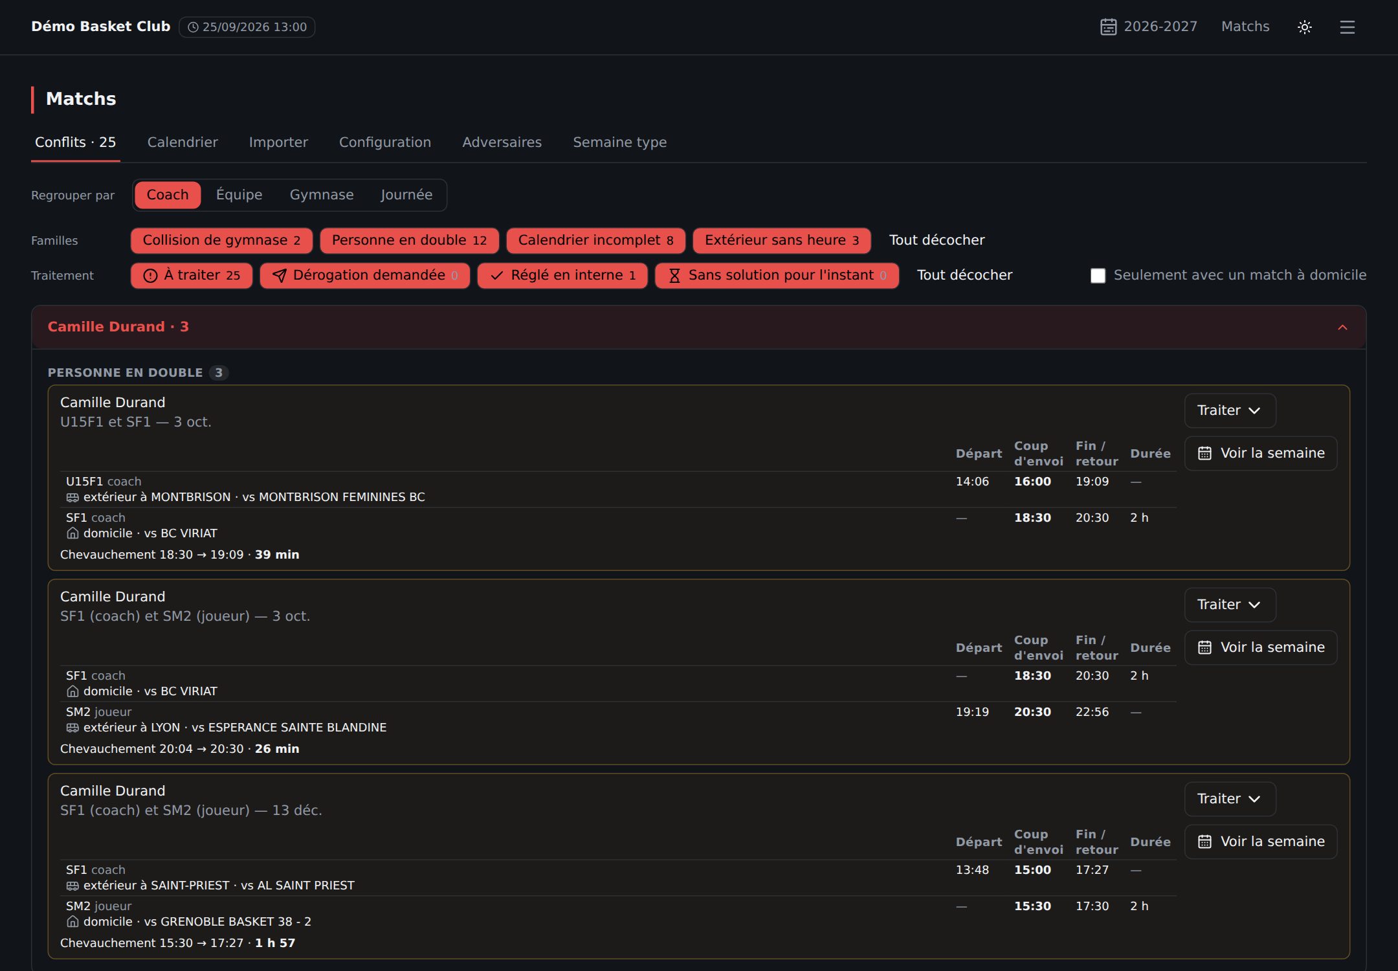This screenshot has height=971, width=1398.
Task: Click Tout décocher in the Familles row
Action: (937, 240)
